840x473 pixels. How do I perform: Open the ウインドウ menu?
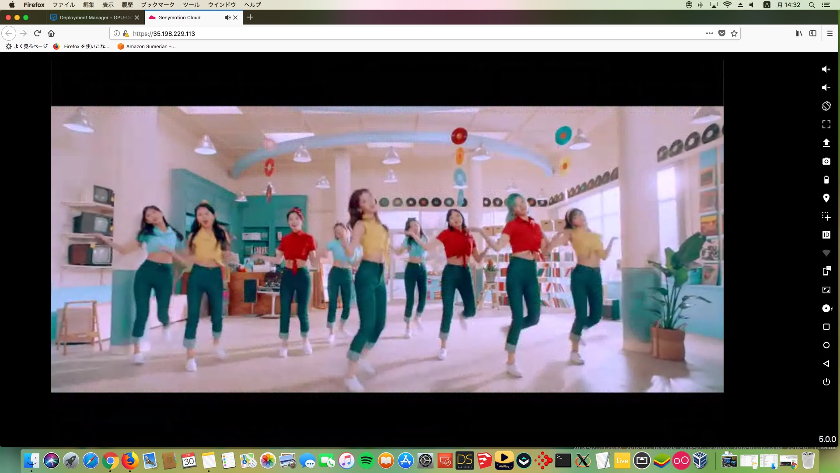[222, 5]
